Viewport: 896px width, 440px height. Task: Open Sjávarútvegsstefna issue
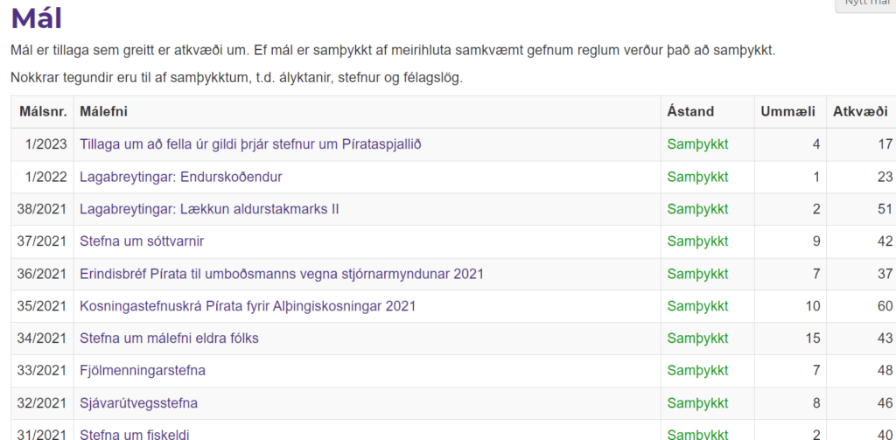click(138, 403)
